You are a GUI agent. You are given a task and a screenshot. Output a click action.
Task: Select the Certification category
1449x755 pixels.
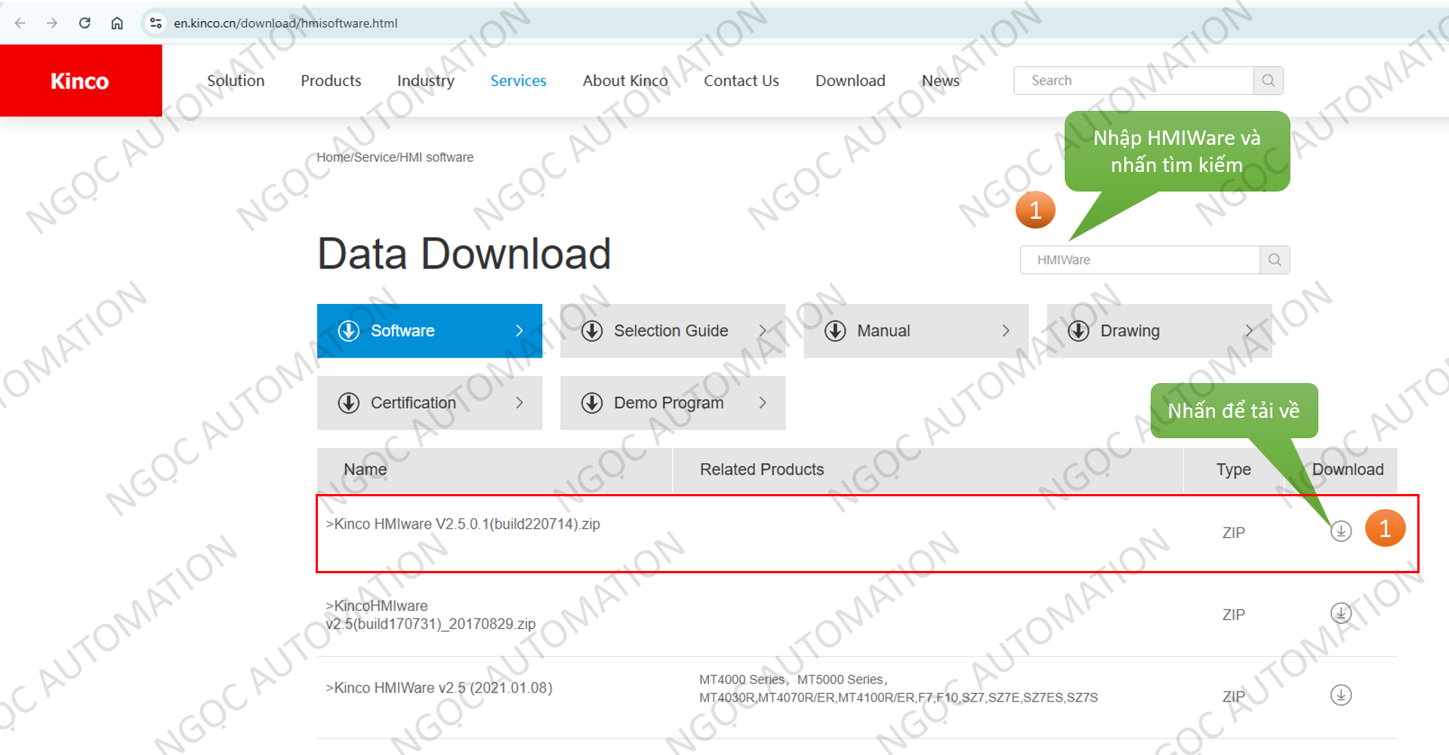(x=430, y=403)
